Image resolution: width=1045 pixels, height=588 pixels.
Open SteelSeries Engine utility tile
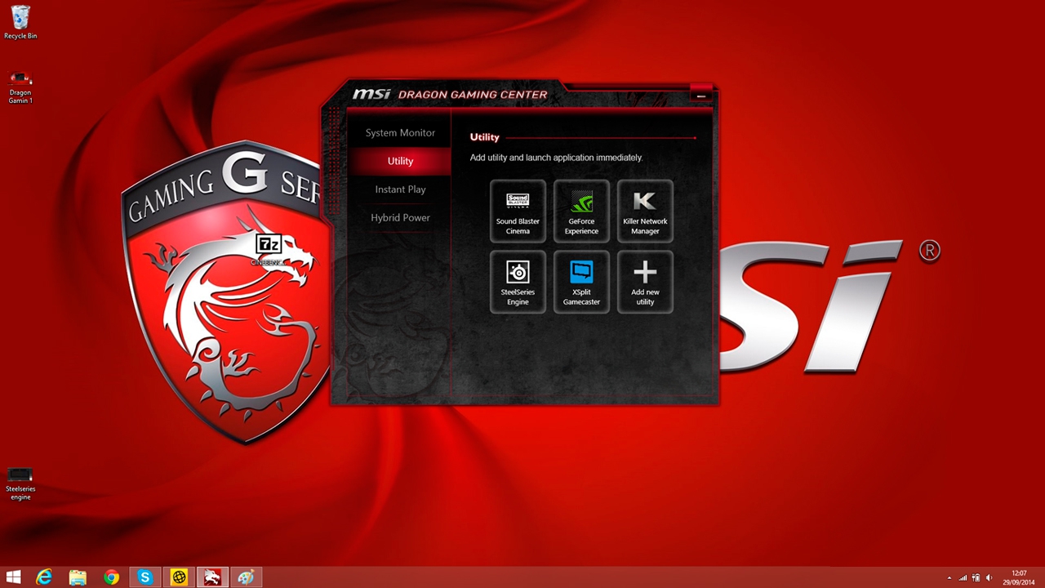pos(518,282)
